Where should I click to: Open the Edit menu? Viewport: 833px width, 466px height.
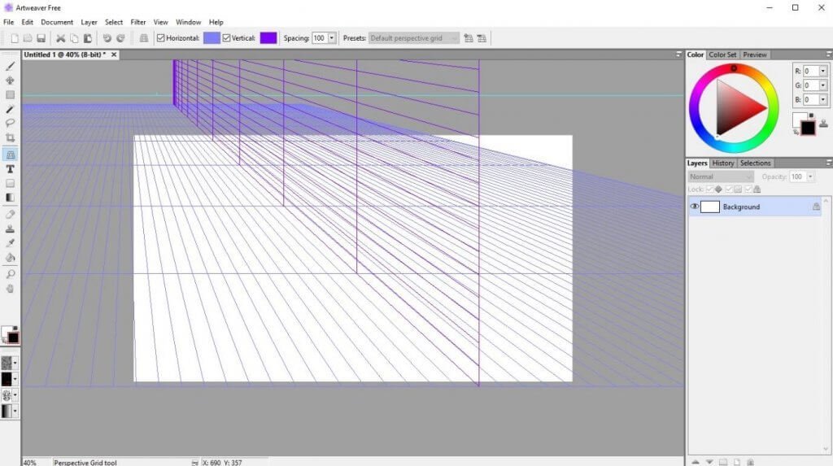27,22
